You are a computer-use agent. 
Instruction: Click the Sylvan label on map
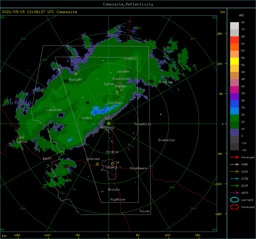click(109, 84)
